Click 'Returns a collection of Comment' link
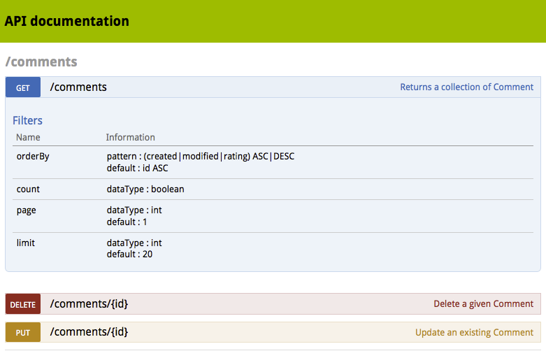Image resolution: width=546 pixels, height=358 pixels. pyautogui.click(x=466, y=87)
